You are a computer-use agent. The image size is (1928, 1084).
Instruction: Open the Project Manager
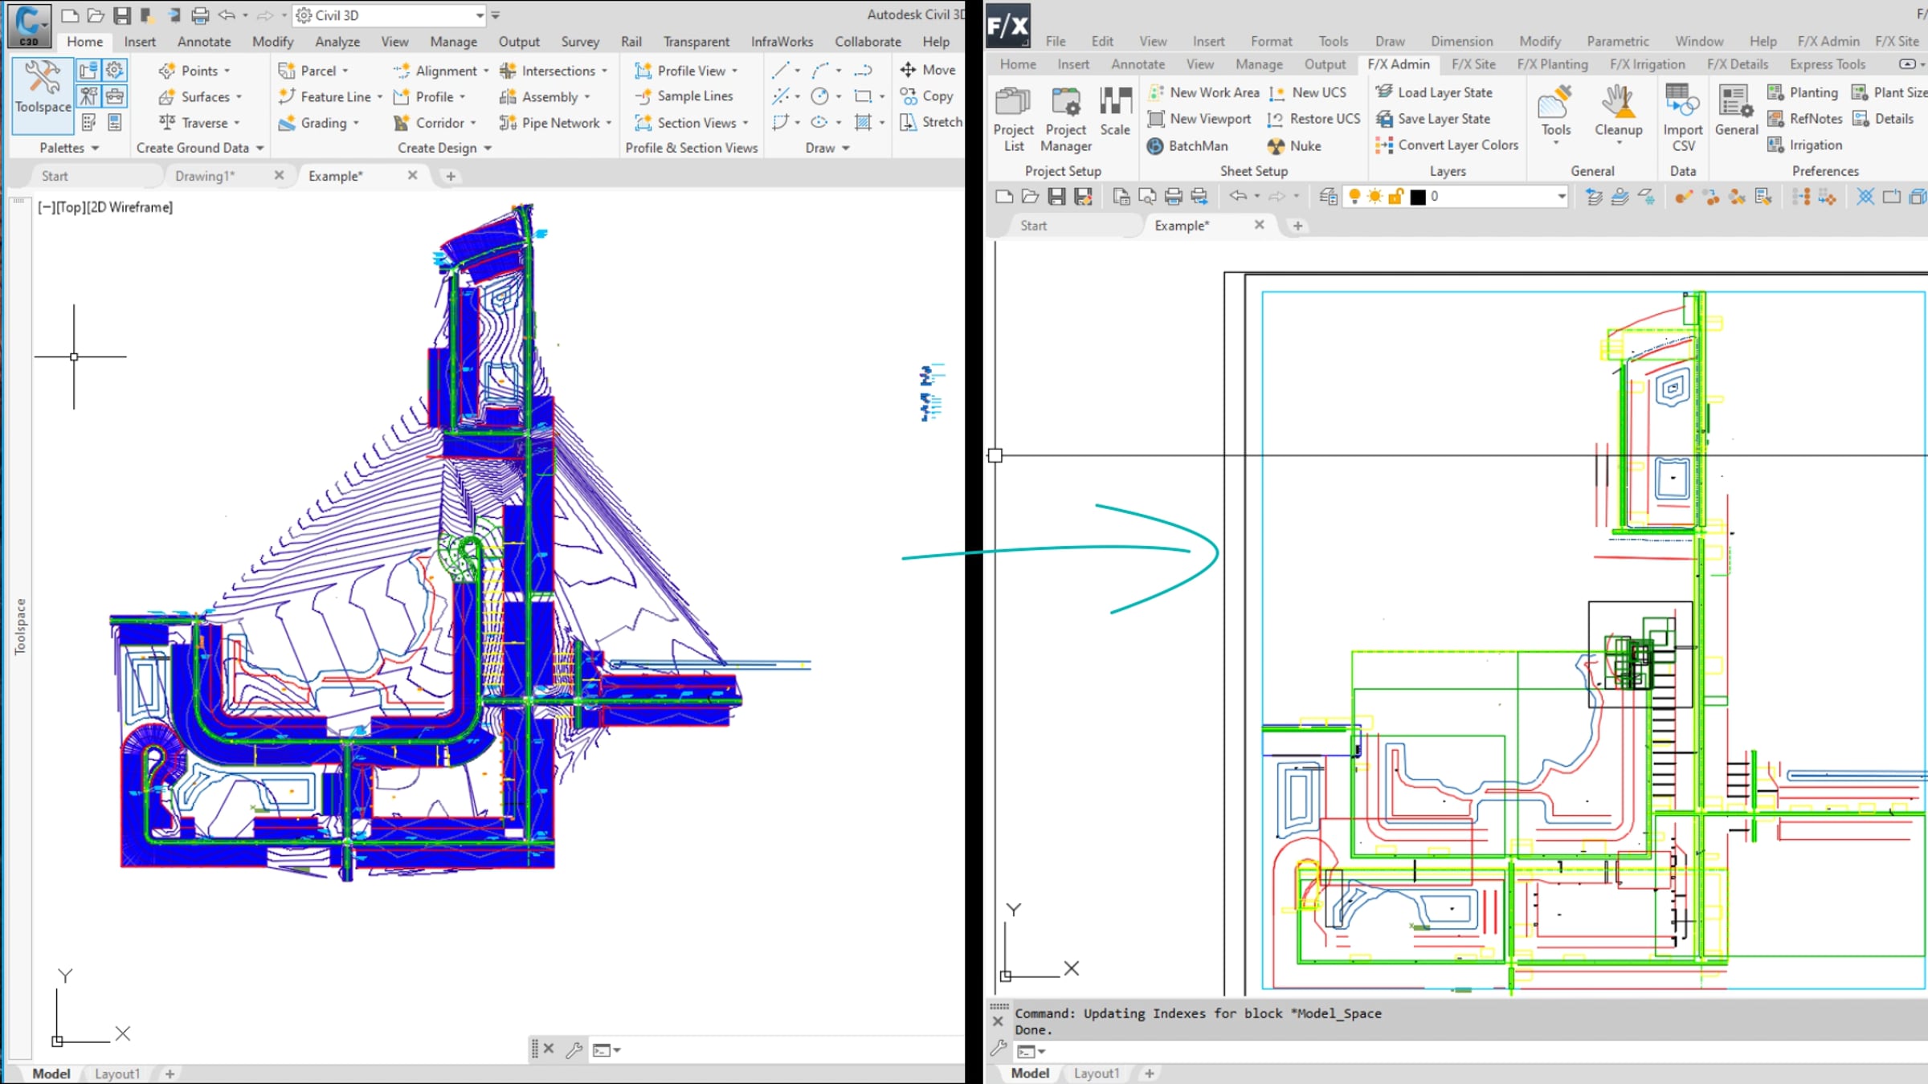click(x=1066, y=119)
